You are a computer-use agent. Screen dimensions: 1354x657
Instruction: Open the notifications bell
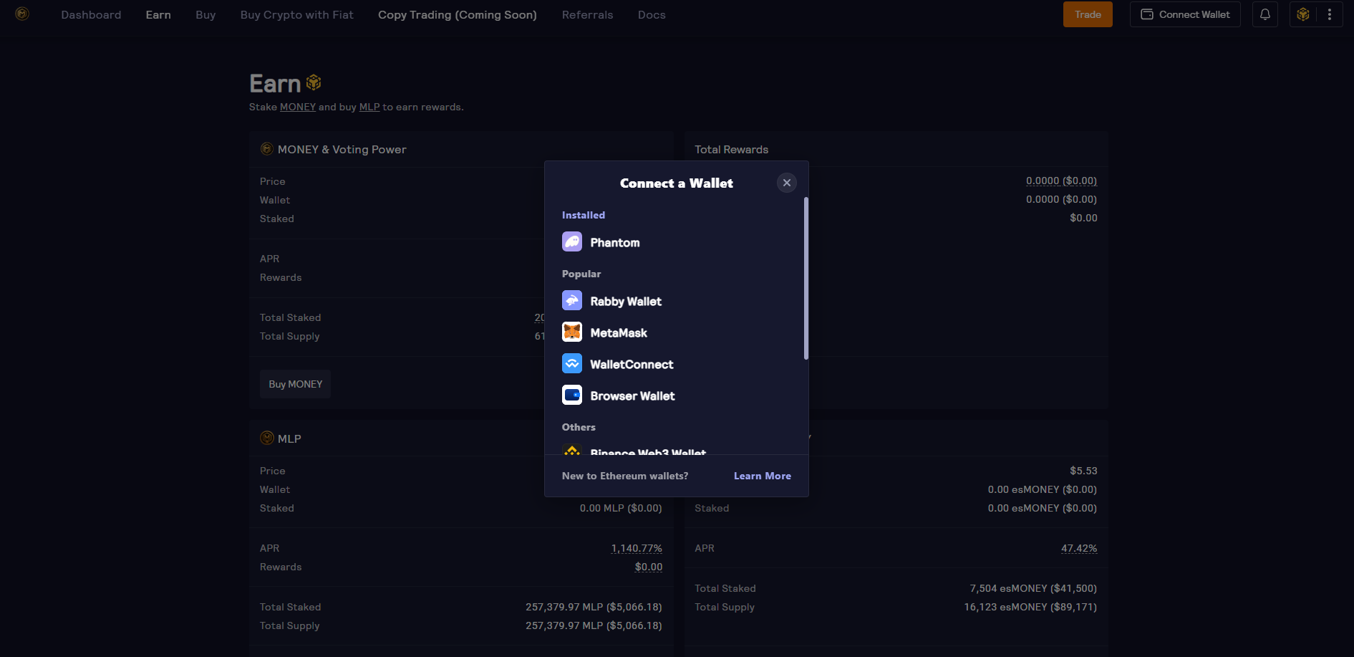pyautogui.click(x=1264, y=14)
